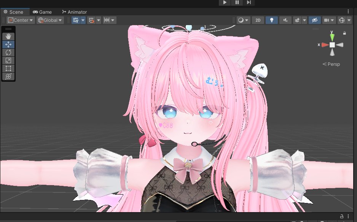Toggle gizmos visibility in Scene view
This screenshot has height=222, width=357.
342,20
